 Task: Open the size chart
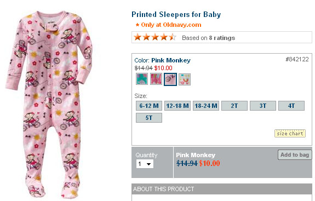[290, 134]
